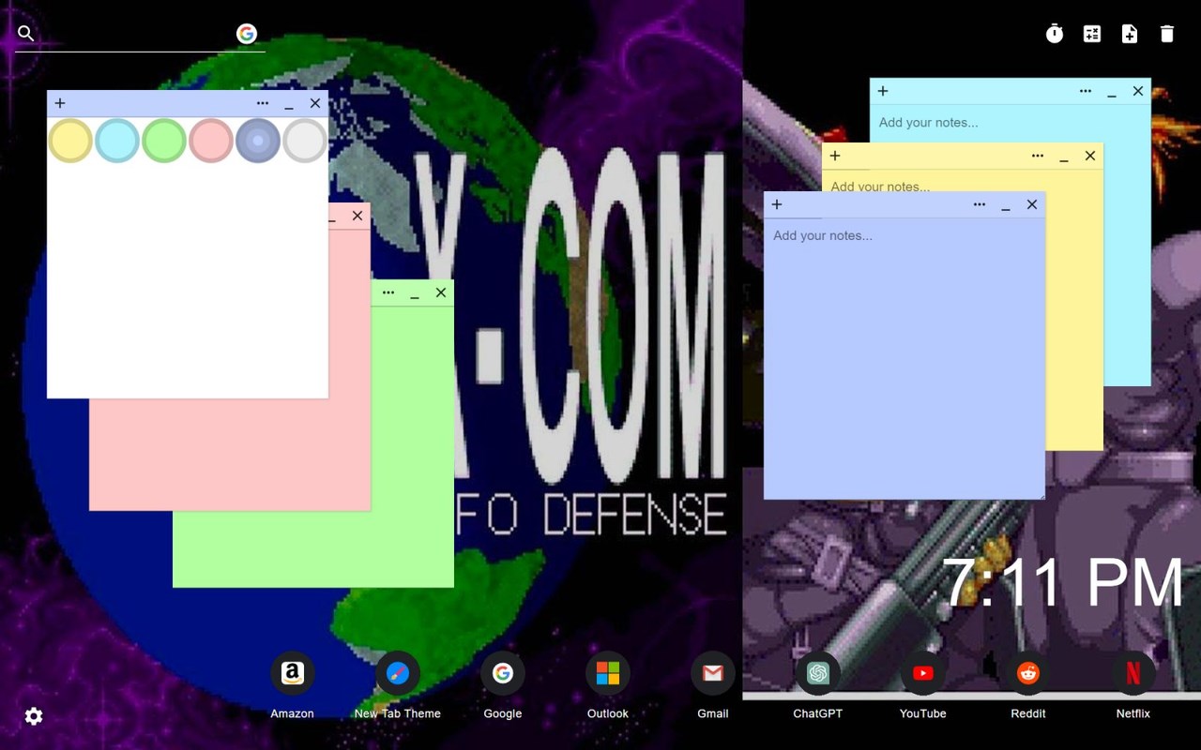Choose the yellow color circle
Viewport: 1201px width, 750px height.
point(70,141)
